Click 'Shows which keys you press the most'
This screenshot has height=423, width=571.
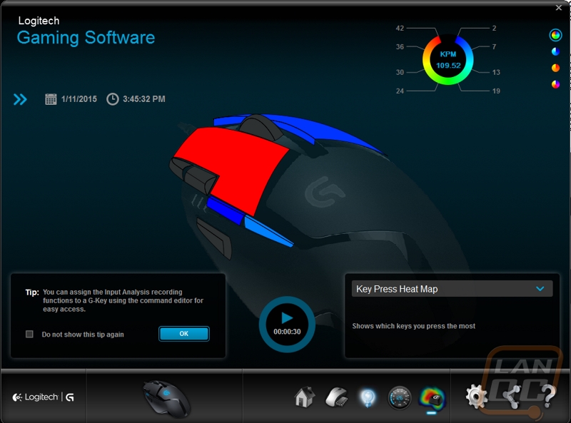414,326
